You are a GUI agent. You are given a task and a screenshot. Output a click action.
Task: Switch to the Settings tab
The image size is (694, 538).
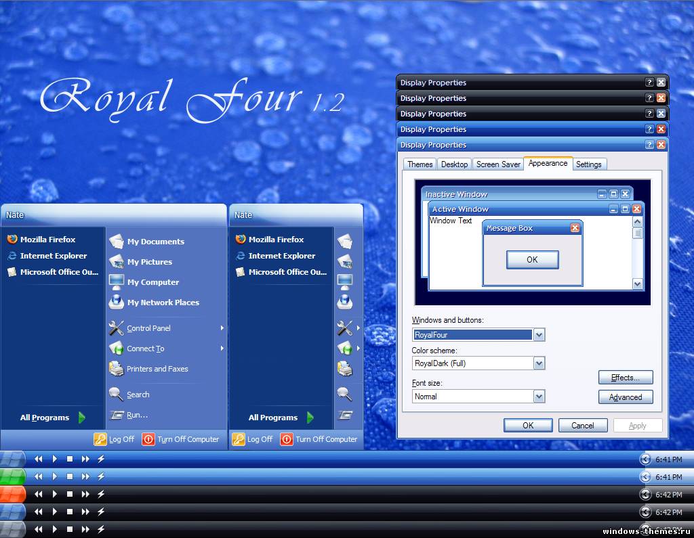[589, 164]
